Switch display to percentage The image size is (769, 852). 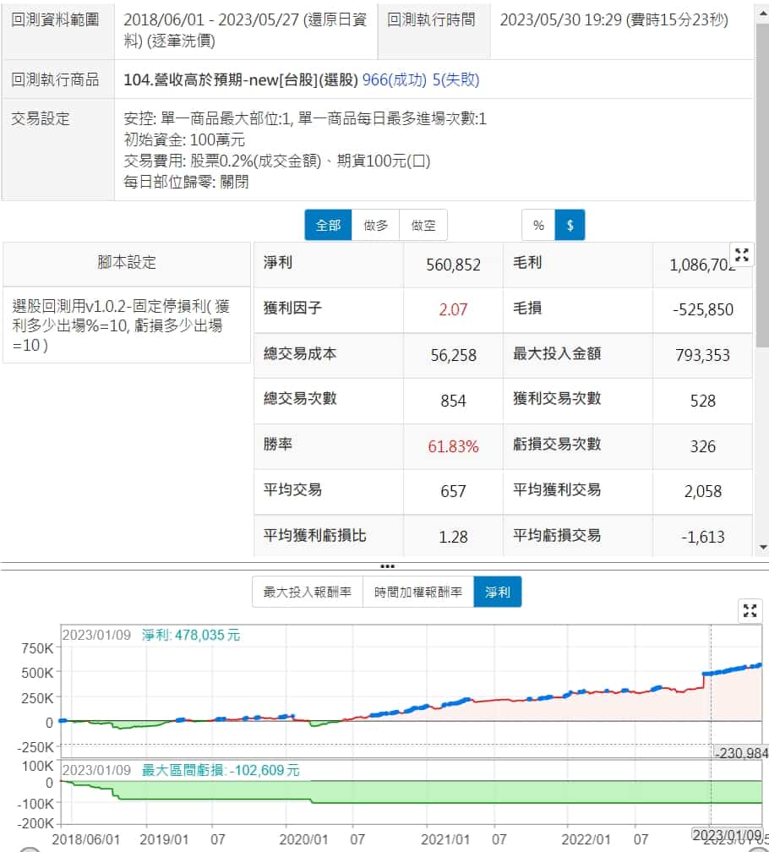tap(538, 226)
